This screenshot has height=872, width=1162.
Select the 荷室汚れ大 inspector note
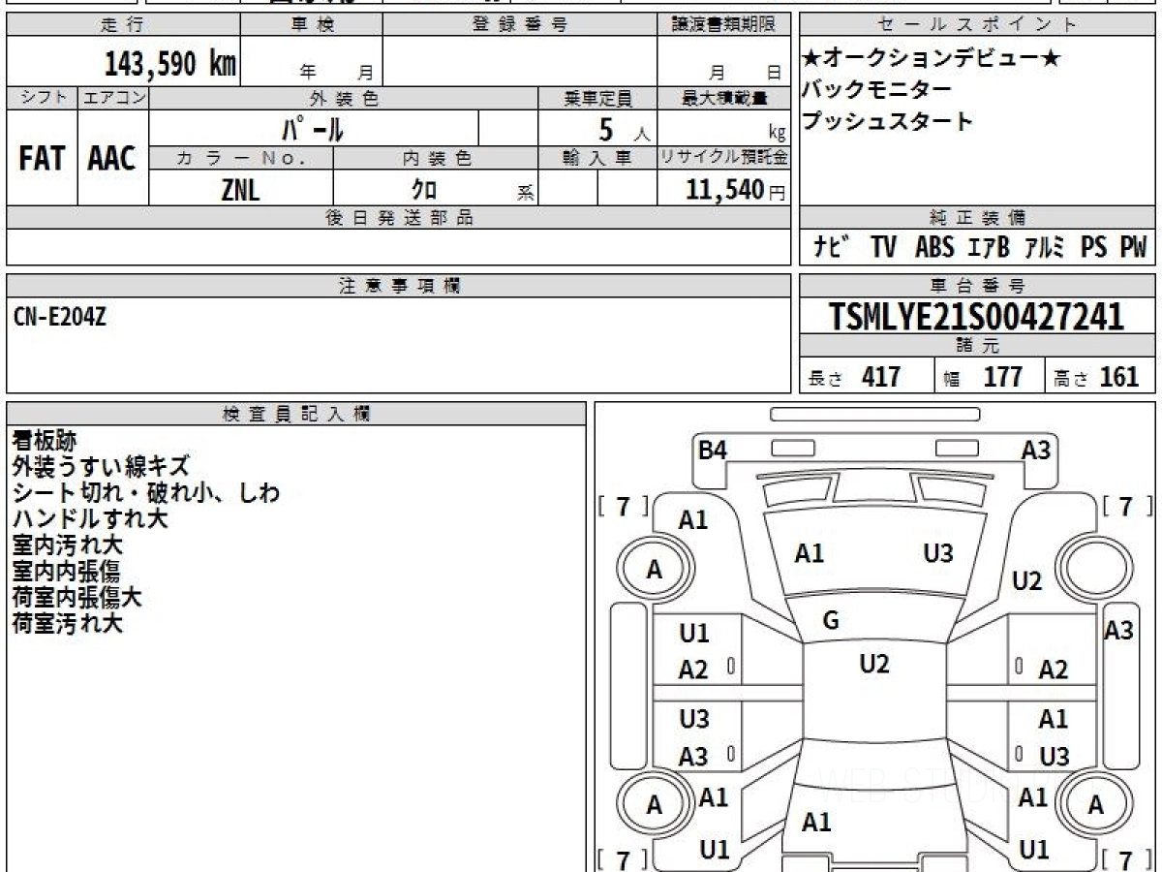pyautogui.click(x=67, y=623)
